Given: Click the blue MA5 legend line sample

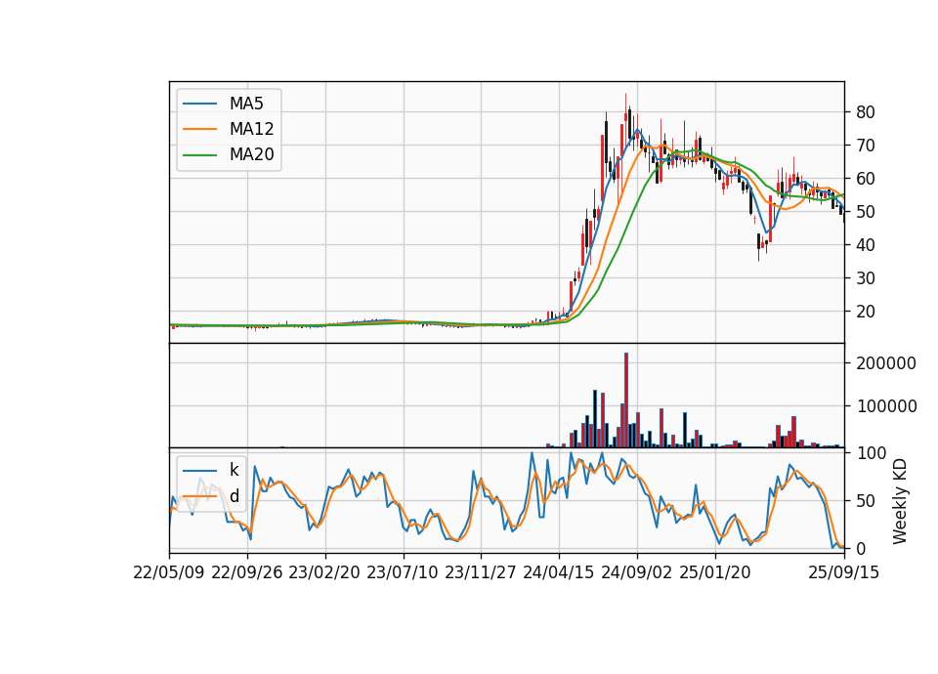Looking at the screenshot, I should pos(199,104).
